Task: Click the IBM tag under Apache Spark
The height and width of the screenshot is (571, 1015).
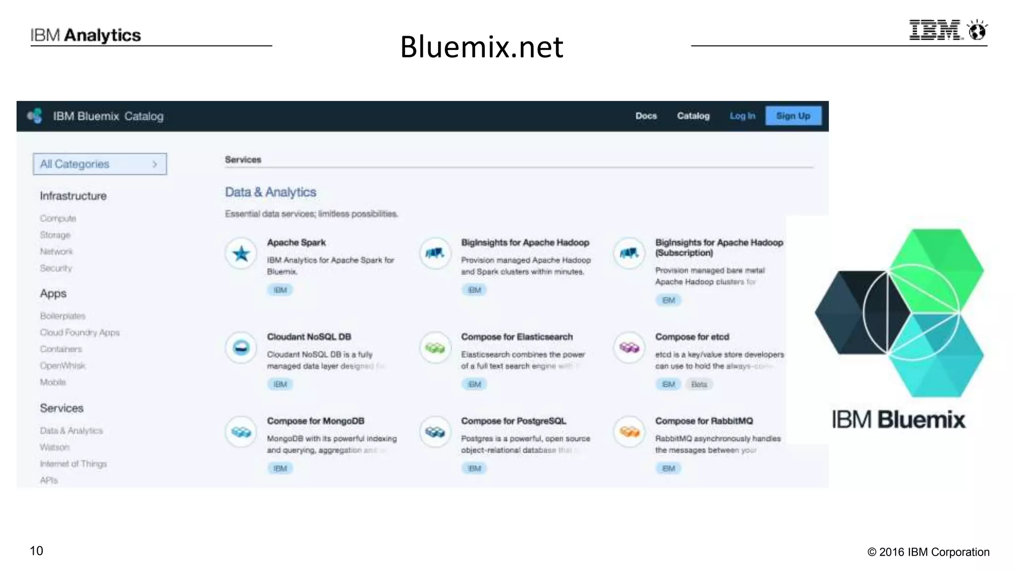Action: click(280, 290)
